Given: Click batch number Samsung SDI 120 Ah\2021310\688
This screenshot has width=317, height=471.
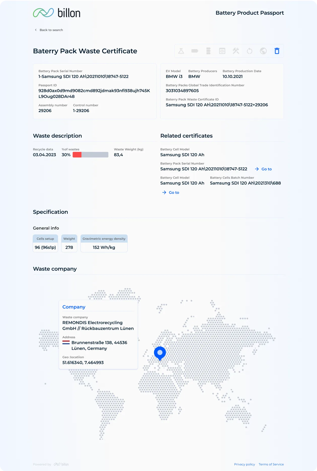Looking at the screenshot, I should pyautogui.click(x=245, y=183).
